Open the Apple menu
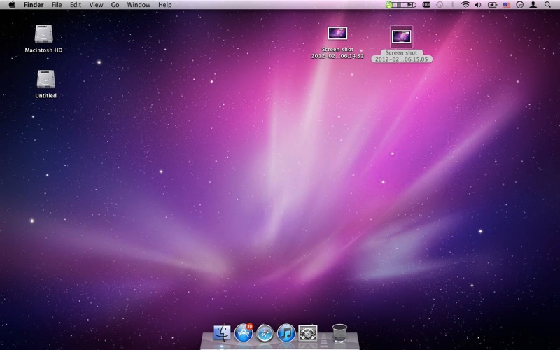Image resolution: width=560 pixels, height=350 pixels. [12, 5]
